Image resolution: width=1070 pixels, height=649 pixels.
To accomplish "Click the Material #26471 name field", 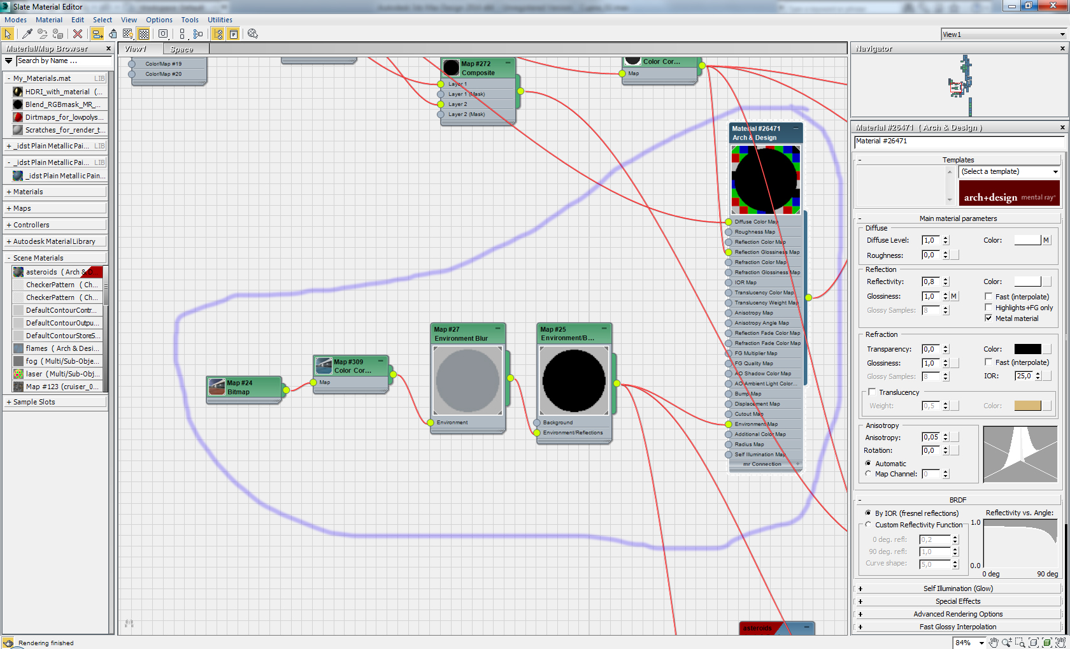I will [957, 141].
